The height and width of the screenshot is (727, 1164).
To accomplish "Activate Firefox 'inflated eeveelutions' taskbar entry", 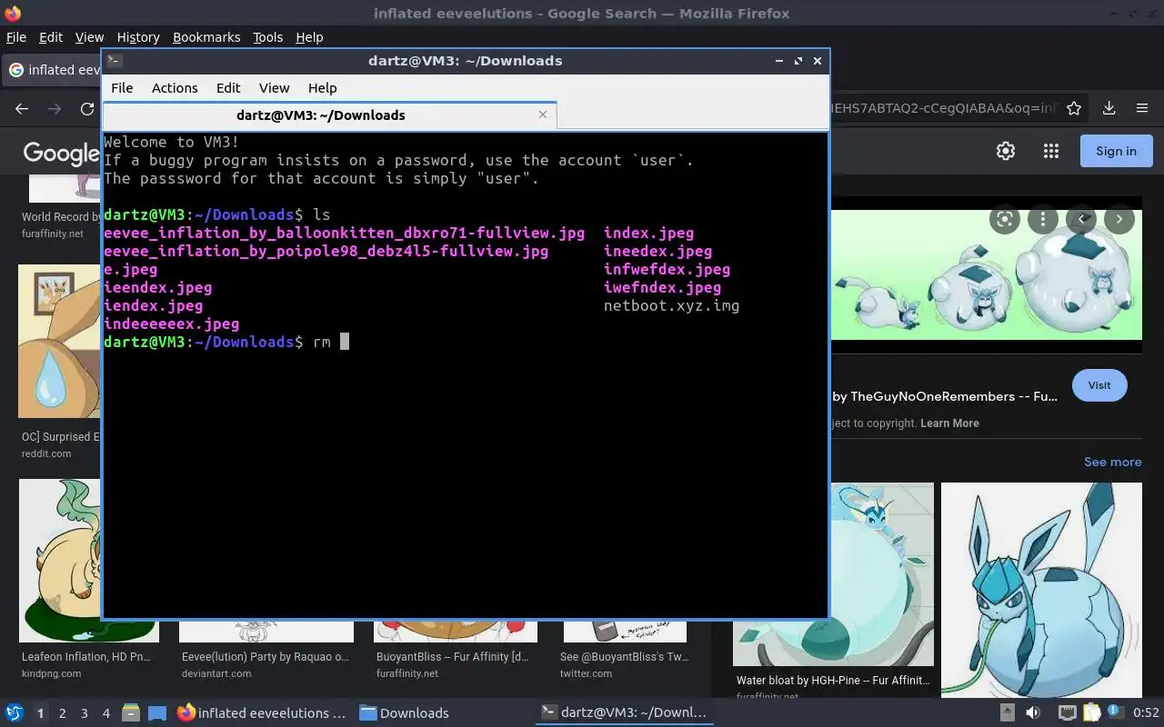I will point(262,713).
